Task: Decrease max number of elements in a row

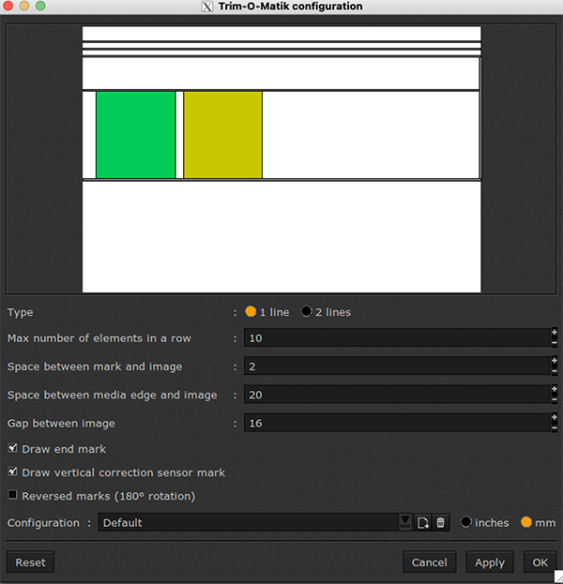Action: 554,343
